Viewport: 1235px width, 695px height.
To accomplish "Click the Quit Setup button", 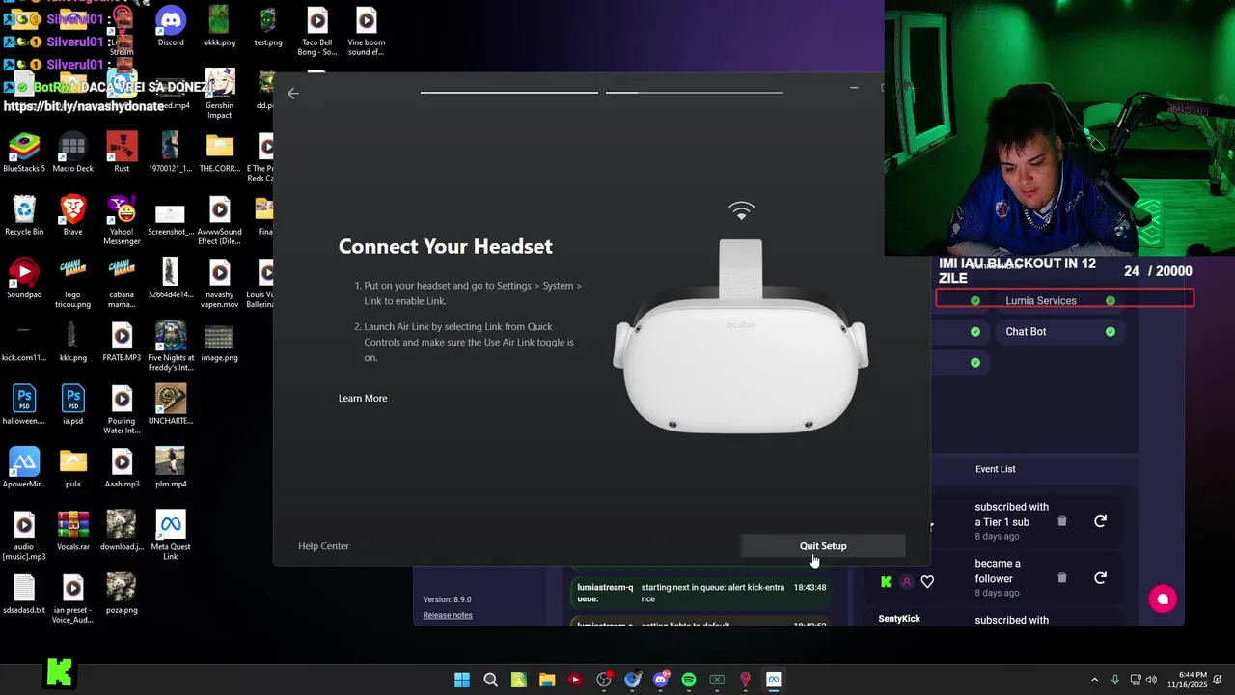I will click(823, 546).
